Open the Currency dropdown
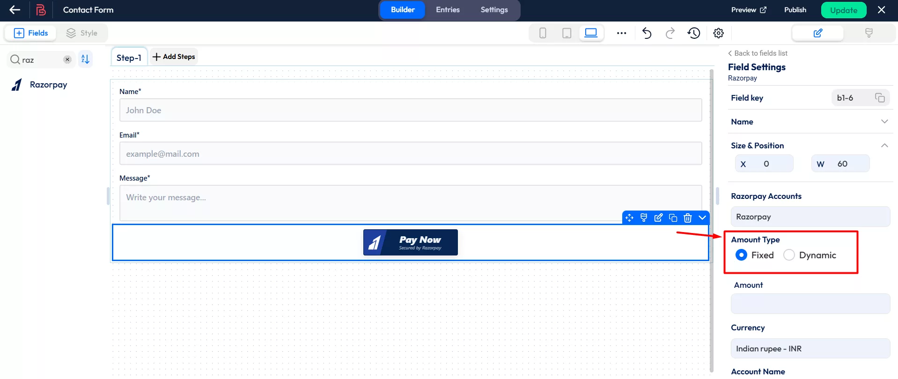Image resolution: width=898 pixels, height=379 pixels. [x=810, y=349]
